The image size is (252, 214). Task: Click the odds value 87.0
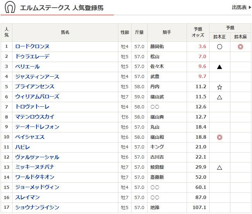click(x=201, y=197)
